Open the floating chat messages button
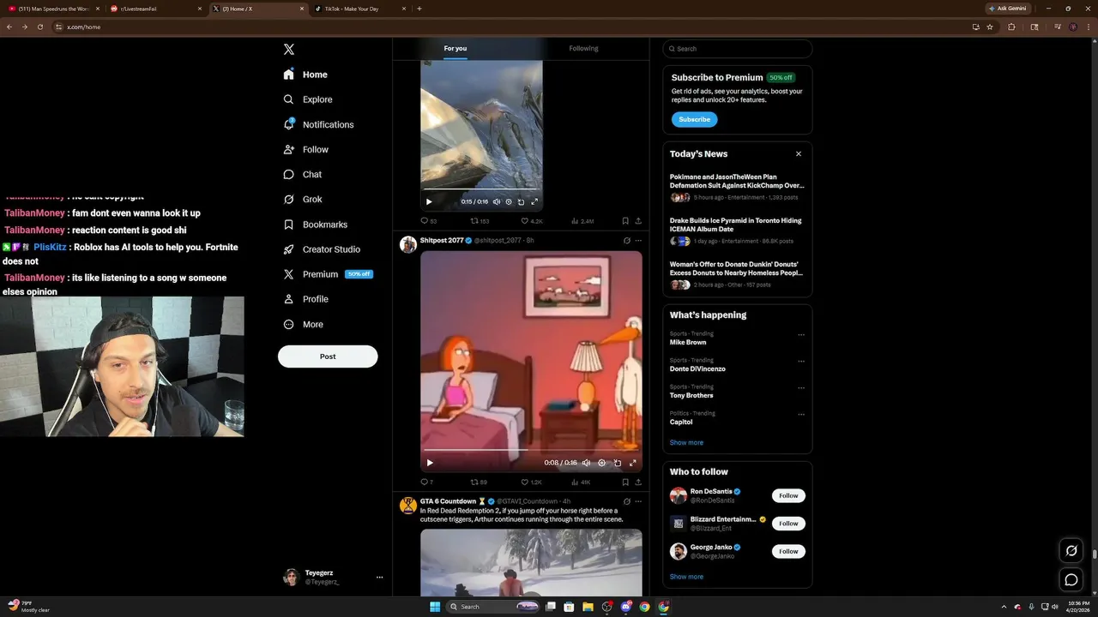Viewport: 1098px width, 617px height. tap(1071, 579)
